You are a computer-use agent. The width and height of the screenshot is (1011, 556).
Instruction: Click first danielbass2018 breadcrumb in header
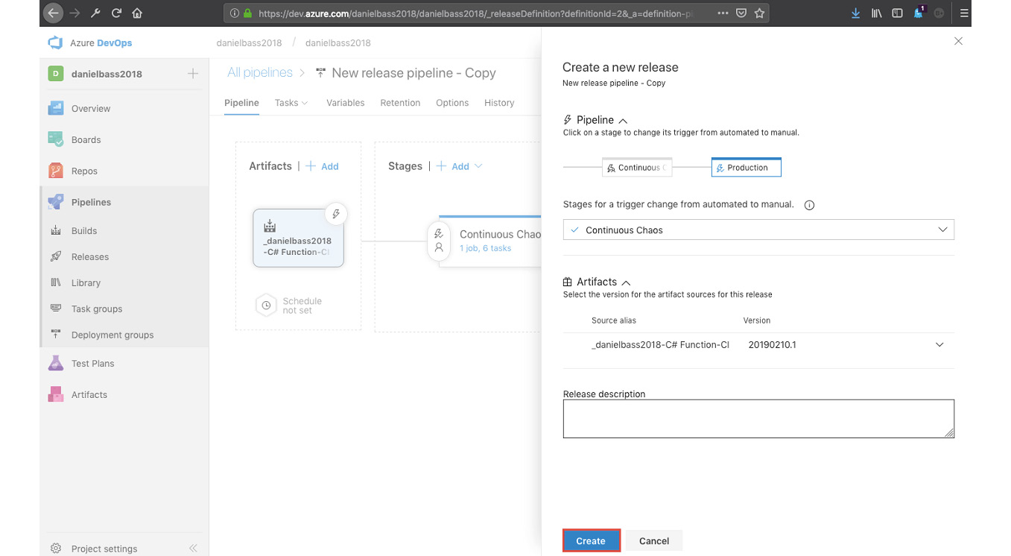click(x=249, y=43)
